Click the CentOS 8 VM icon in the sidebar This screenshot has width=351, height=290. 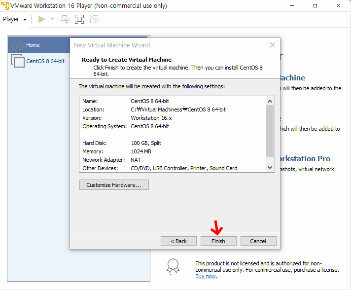point(18,61)
